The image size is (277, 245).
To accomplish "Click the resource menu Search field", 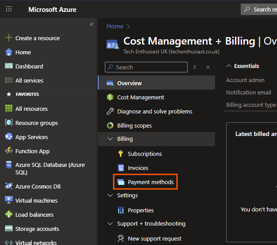I will [146, 67].
